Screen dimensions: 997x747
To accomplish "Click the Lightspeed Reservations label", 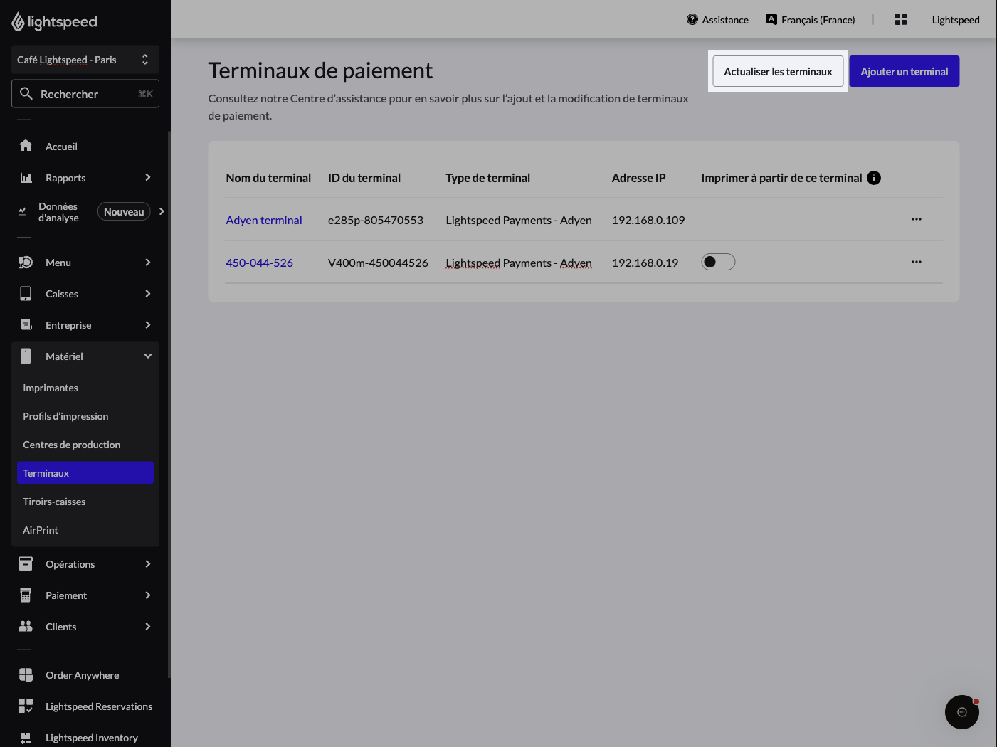I will [99, 706].
